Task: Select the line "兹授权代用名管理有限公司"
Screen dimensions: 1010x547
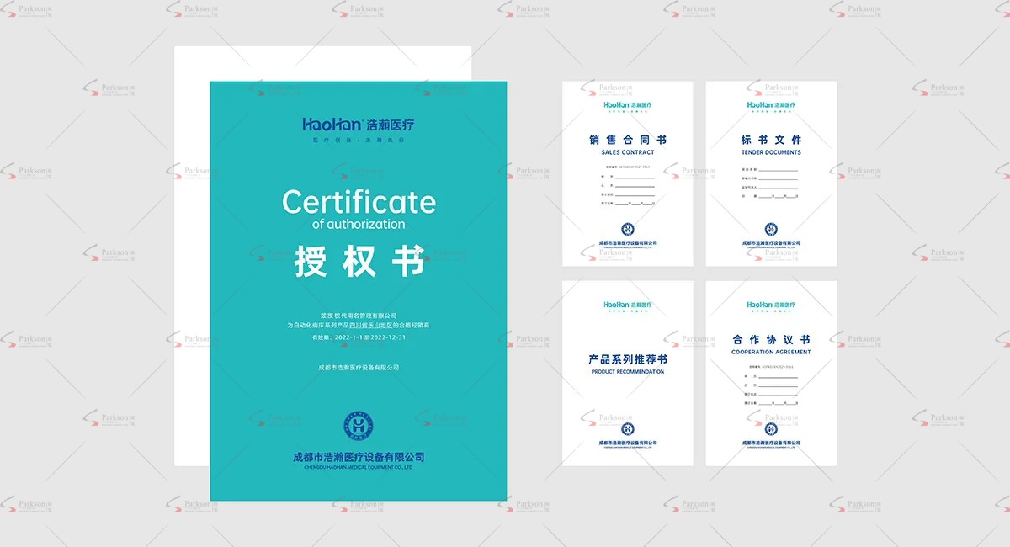Action: [359, 316]
